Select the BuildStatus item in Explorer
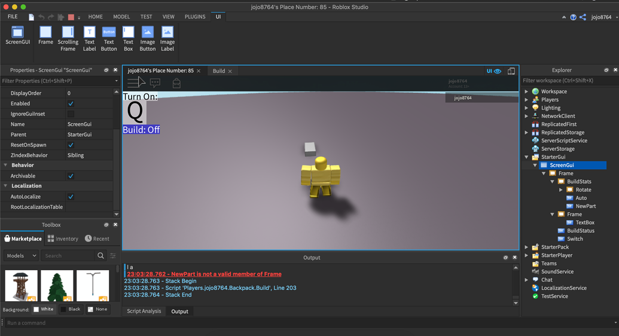Screen dimensions: 619x336 click(x=580, y=231)
